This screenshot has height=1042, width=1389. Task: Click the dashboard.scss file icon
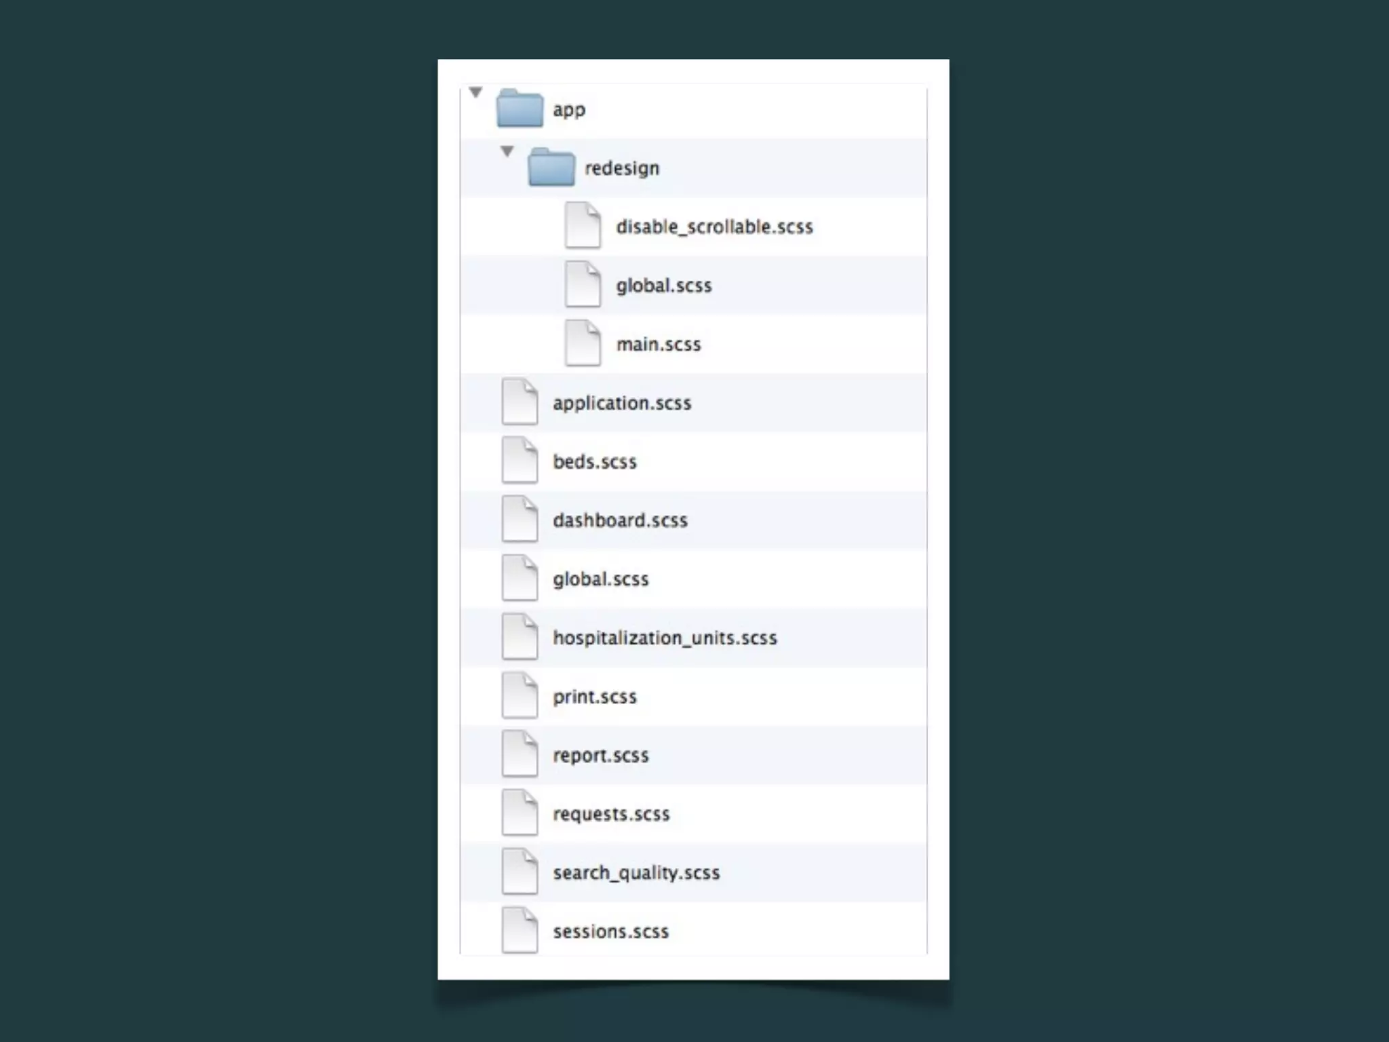pyautogui.click(x=520, y=520)
